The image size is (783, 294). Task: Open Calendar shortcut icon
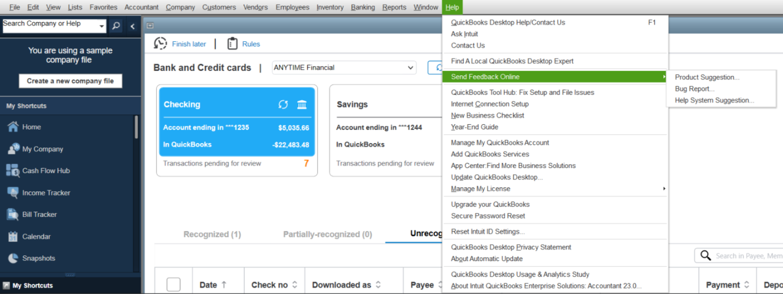[x=13, y=237]
